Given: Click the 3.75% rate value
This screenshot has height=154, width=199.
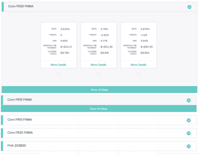Looking at the screenshot, I should 104,29.
